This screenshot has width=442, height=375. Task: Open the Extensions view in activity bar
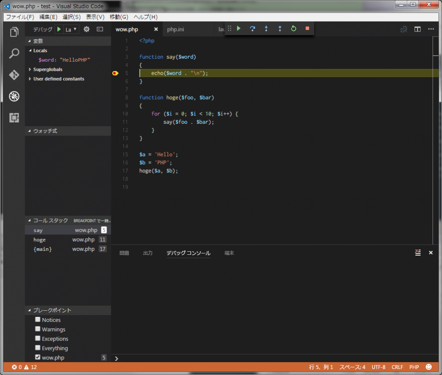coord(14,118)
